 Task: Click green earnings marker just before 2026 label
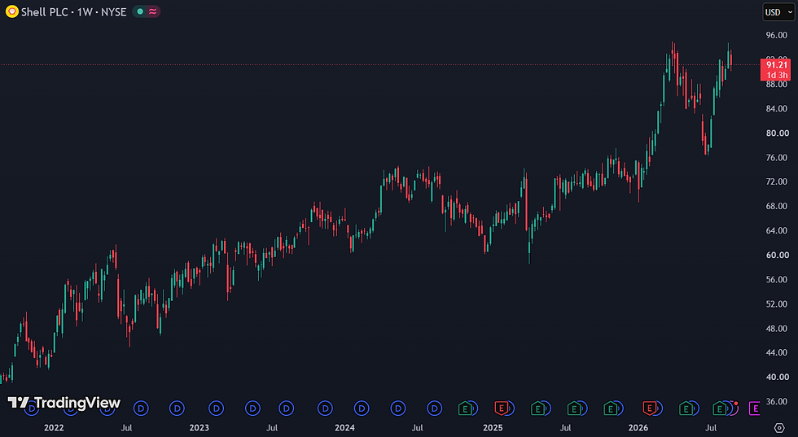pyautogui.click(x=610, y=408)
